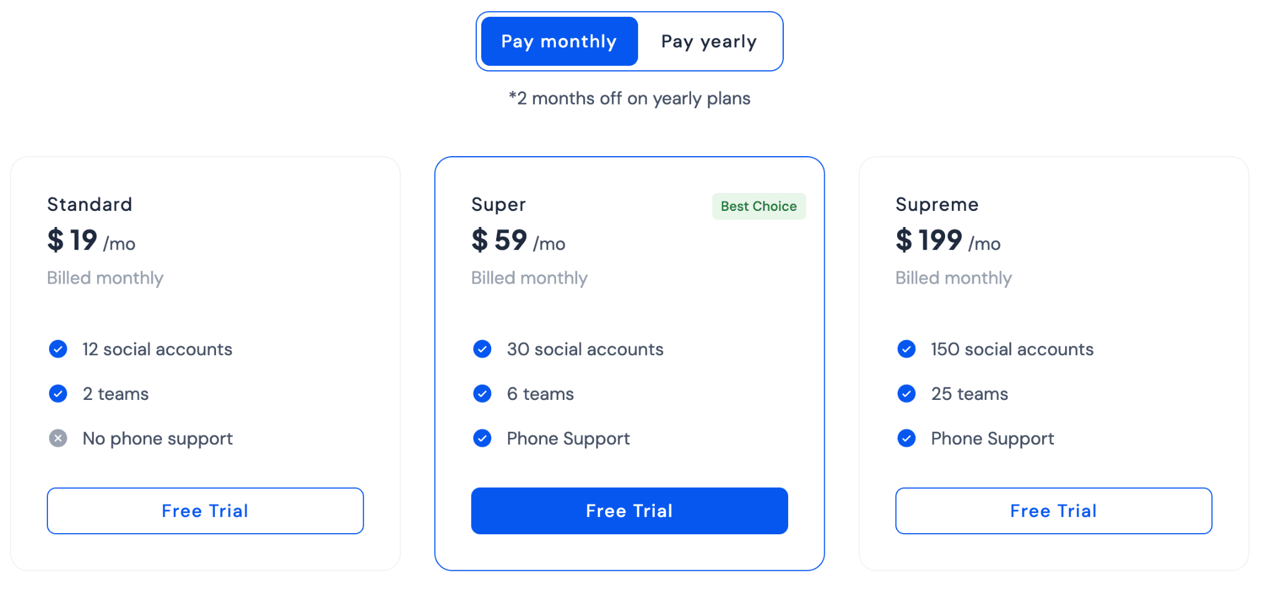Click the checkmark beside Phone Support on Supreme

[x=906, y=438]
